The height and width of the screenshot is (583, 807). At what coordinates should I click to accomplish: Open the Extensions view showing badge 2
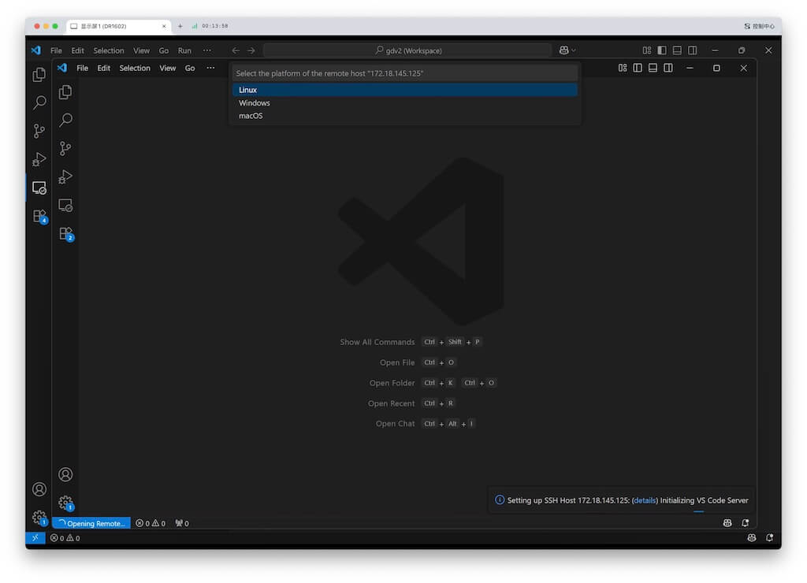pos(65,233)
